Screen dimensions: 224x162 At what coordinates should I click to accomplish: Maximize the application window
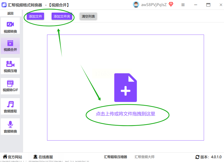coord(208,5)
